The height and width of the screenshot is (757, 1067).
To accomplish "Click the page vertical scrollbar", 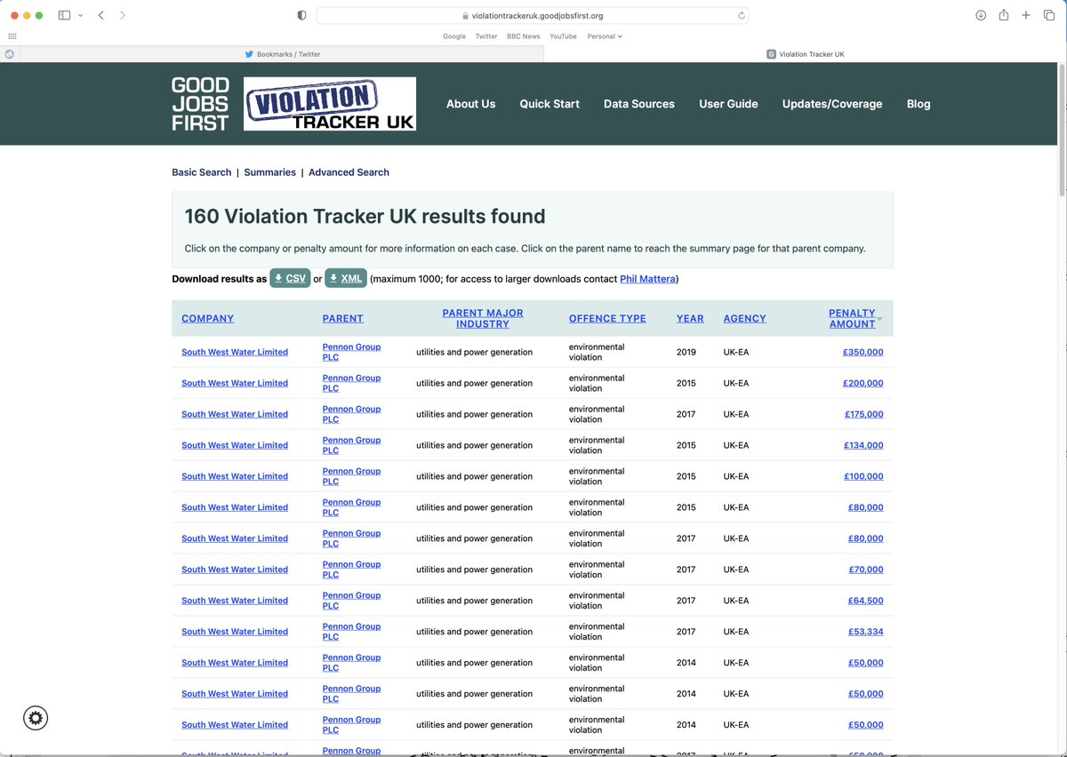I will pos(1062,129).
